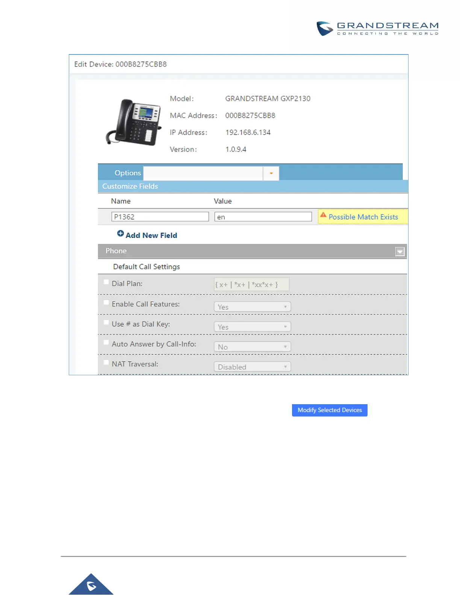
Task: Toggle the Use # as Dial Key checkbox
Action: point(106,322)
